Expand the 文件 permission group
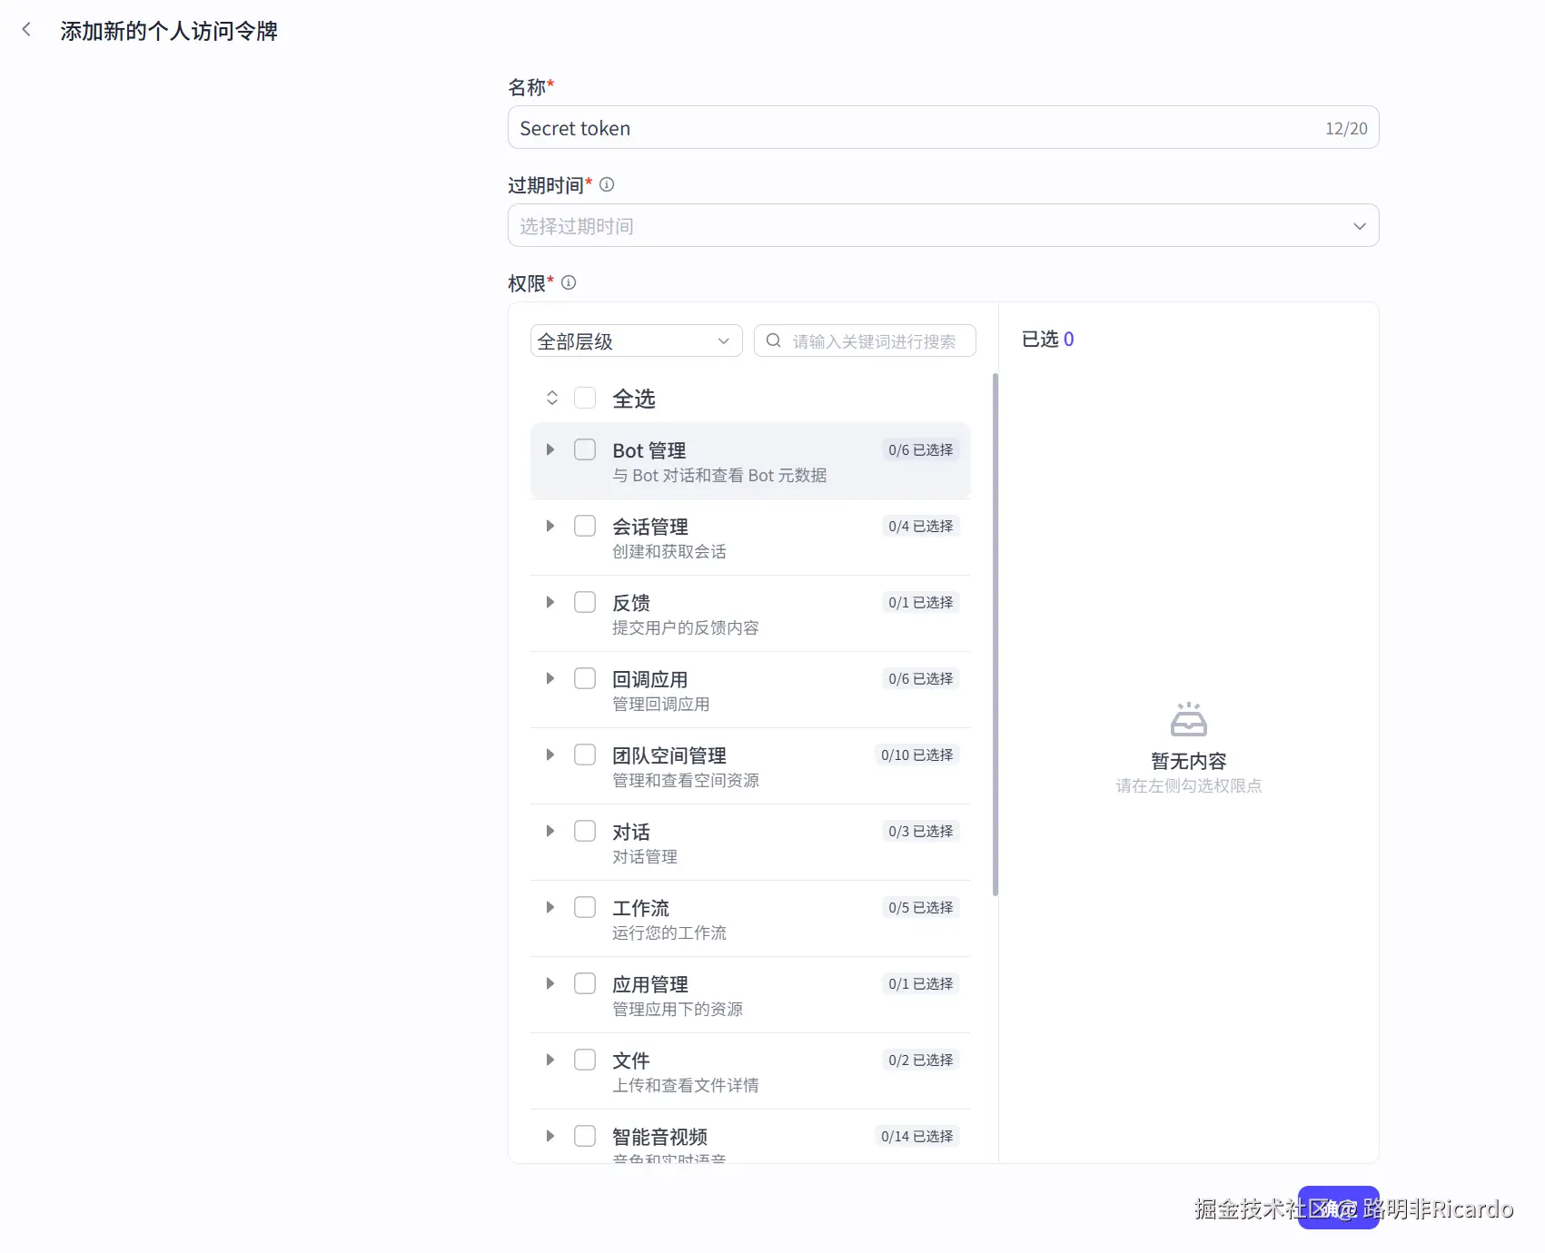1545x1253 pixels. (550, 1060)
